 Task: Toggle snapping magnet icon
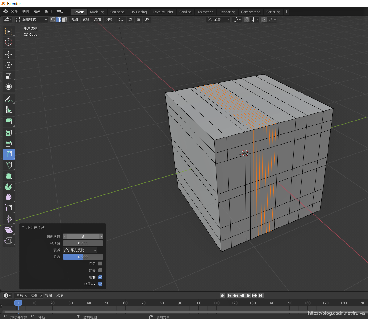(247, 19)
